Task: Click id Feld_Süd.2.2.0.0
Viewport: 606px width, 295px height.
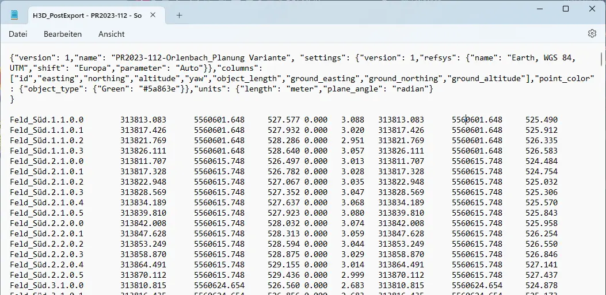Action: coord(47,223)
